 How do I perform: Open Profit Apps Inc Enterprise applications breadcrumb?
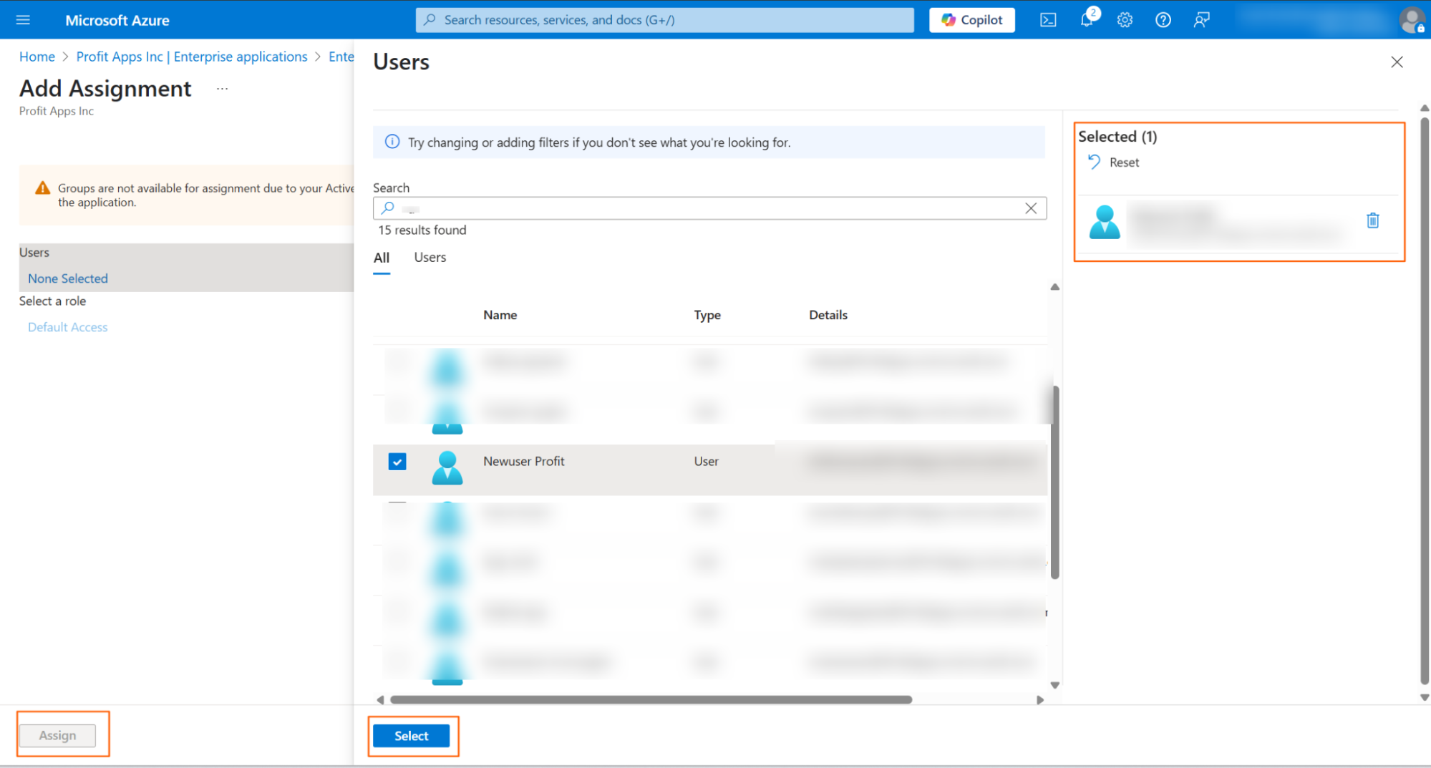[x=192, y=57]
